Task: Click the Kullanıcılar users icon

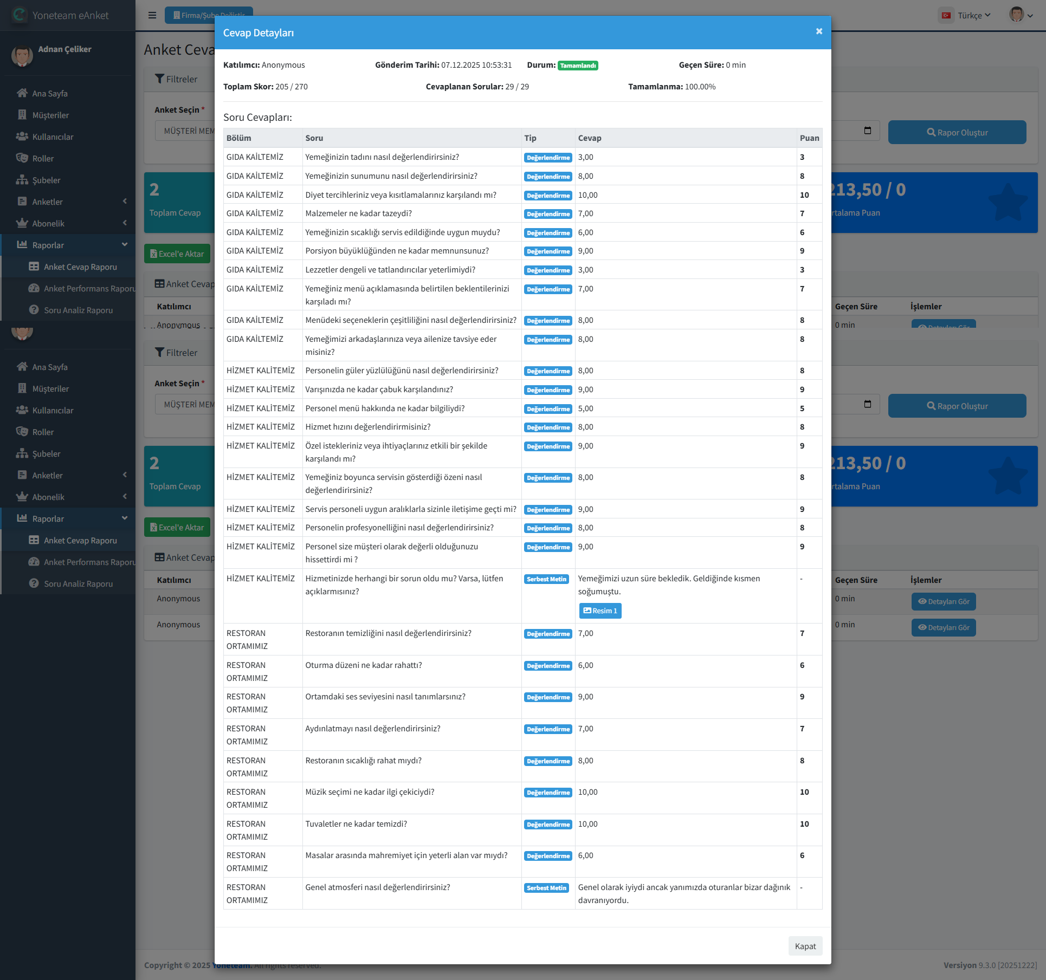Action: click(22, 137)
